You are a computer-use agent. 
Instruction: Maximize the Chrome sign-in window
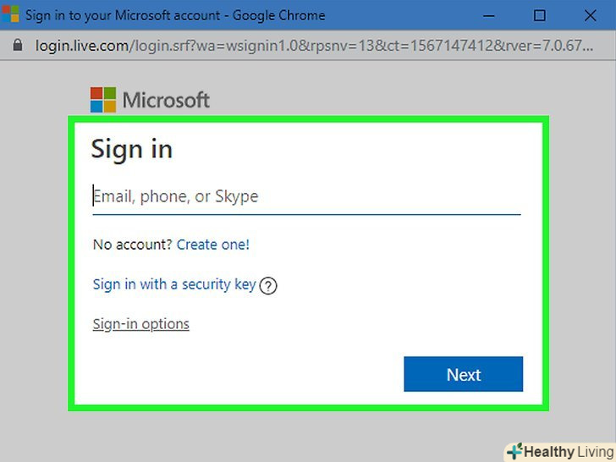click(x=540, y=15)
